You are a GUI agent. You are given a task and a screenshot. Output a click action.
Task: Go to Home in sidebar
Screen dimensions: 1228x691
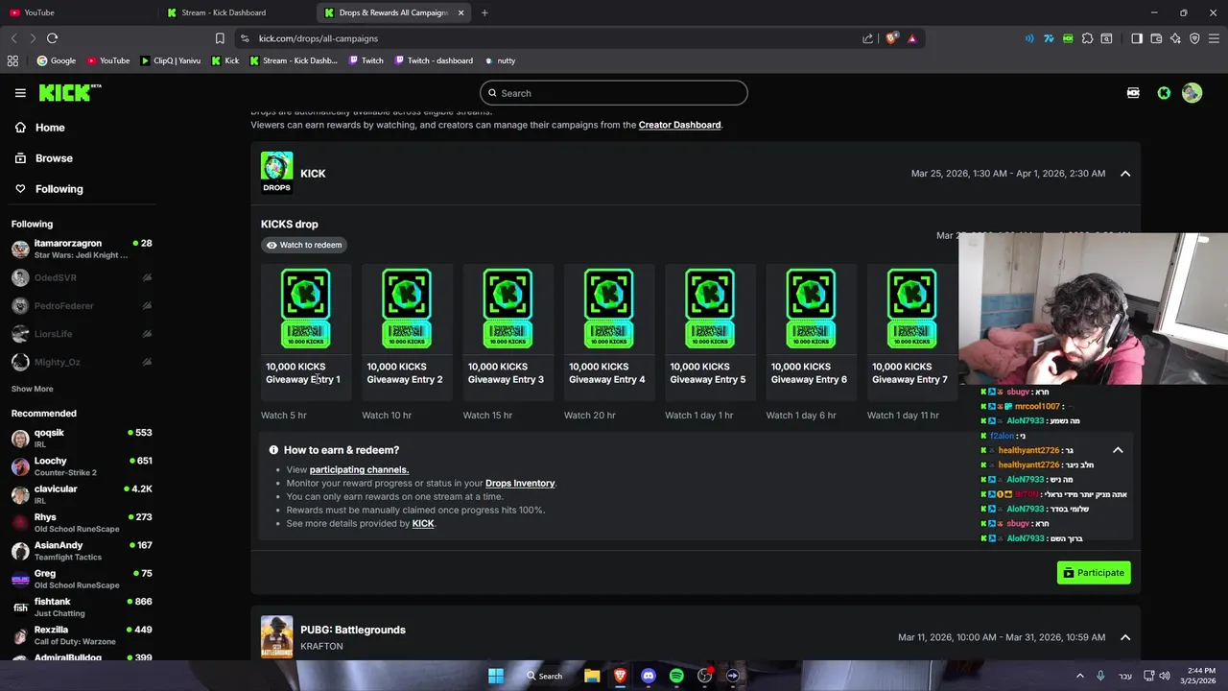[40, 128]
